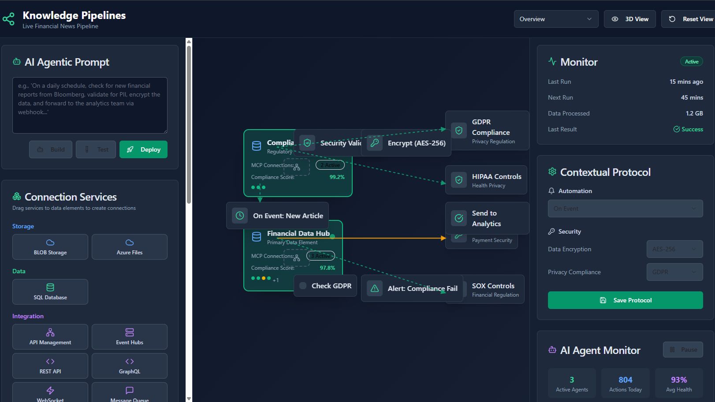Choose the Event Hubs service icon
The image size is (715, 402).
pos(130,332)
